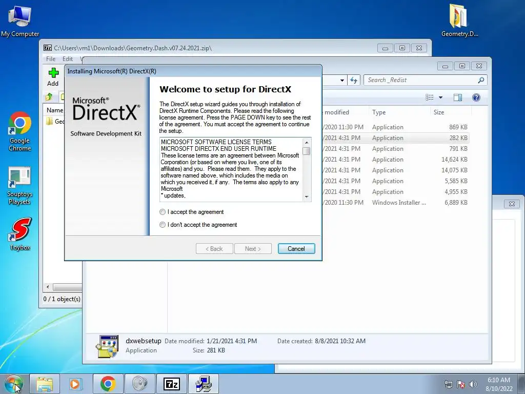Click the Explorer help question mark icon

[476, 97]
